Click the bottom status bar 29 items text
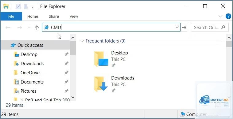The height and width of the screenshot is (119, 233). click(10, 114)
